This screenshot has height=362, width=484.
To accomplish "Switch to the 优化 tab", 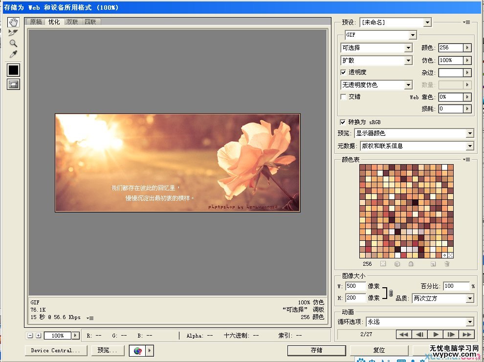I will (x=54, y=21).
